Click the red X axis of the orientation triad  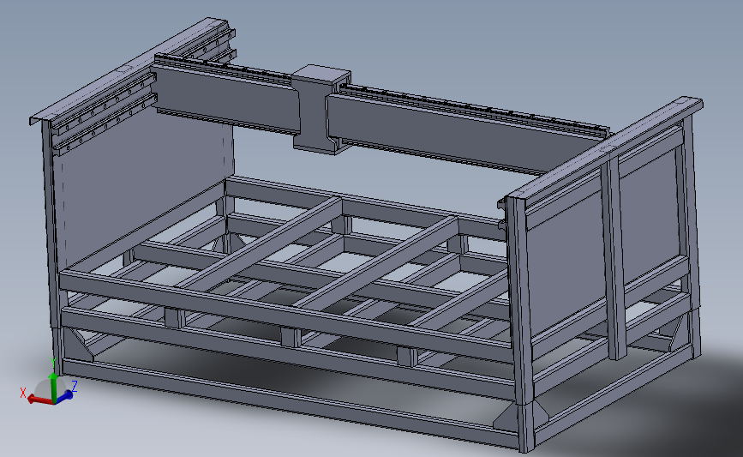coord(39,400)
